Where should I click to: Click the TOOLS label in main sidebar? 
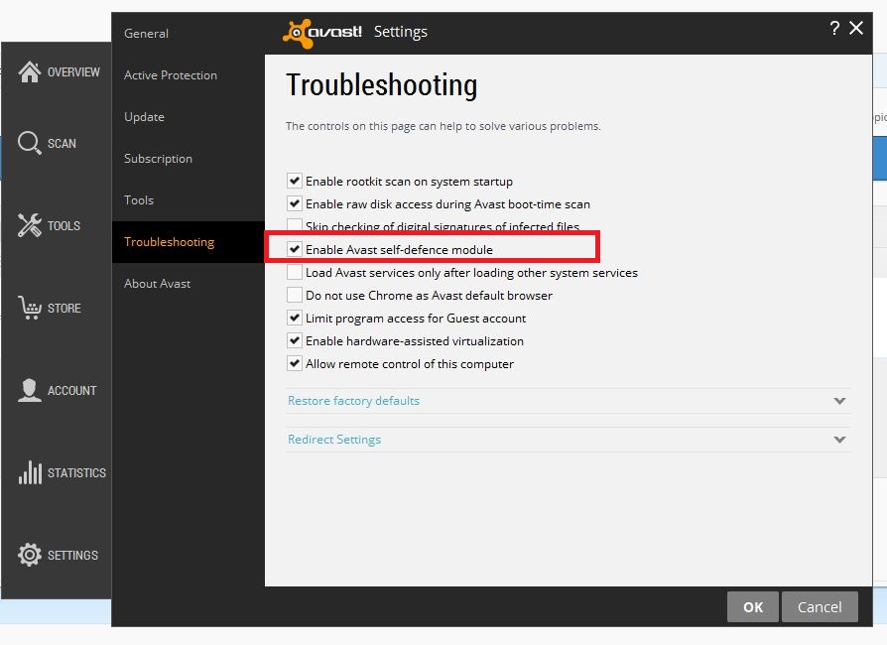point(63,226)
